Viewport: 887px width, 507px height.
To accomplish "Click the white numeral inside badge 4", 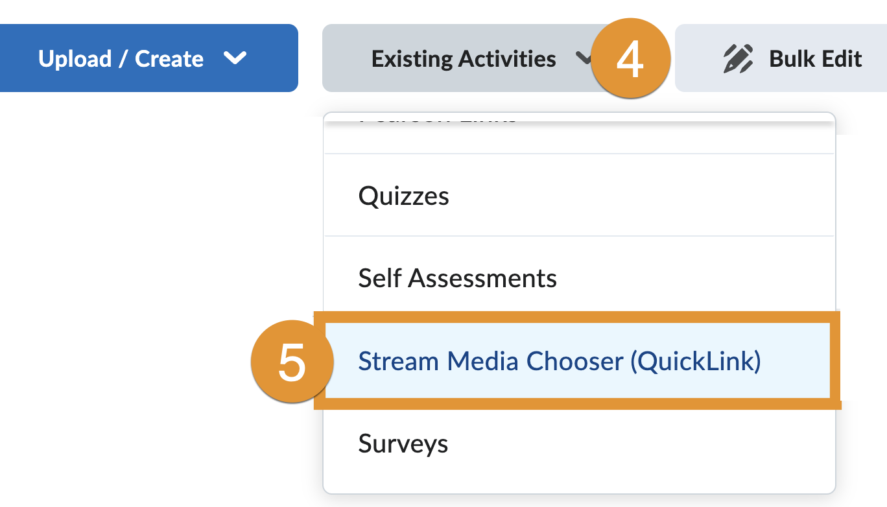I will click(x=630, y=60).
